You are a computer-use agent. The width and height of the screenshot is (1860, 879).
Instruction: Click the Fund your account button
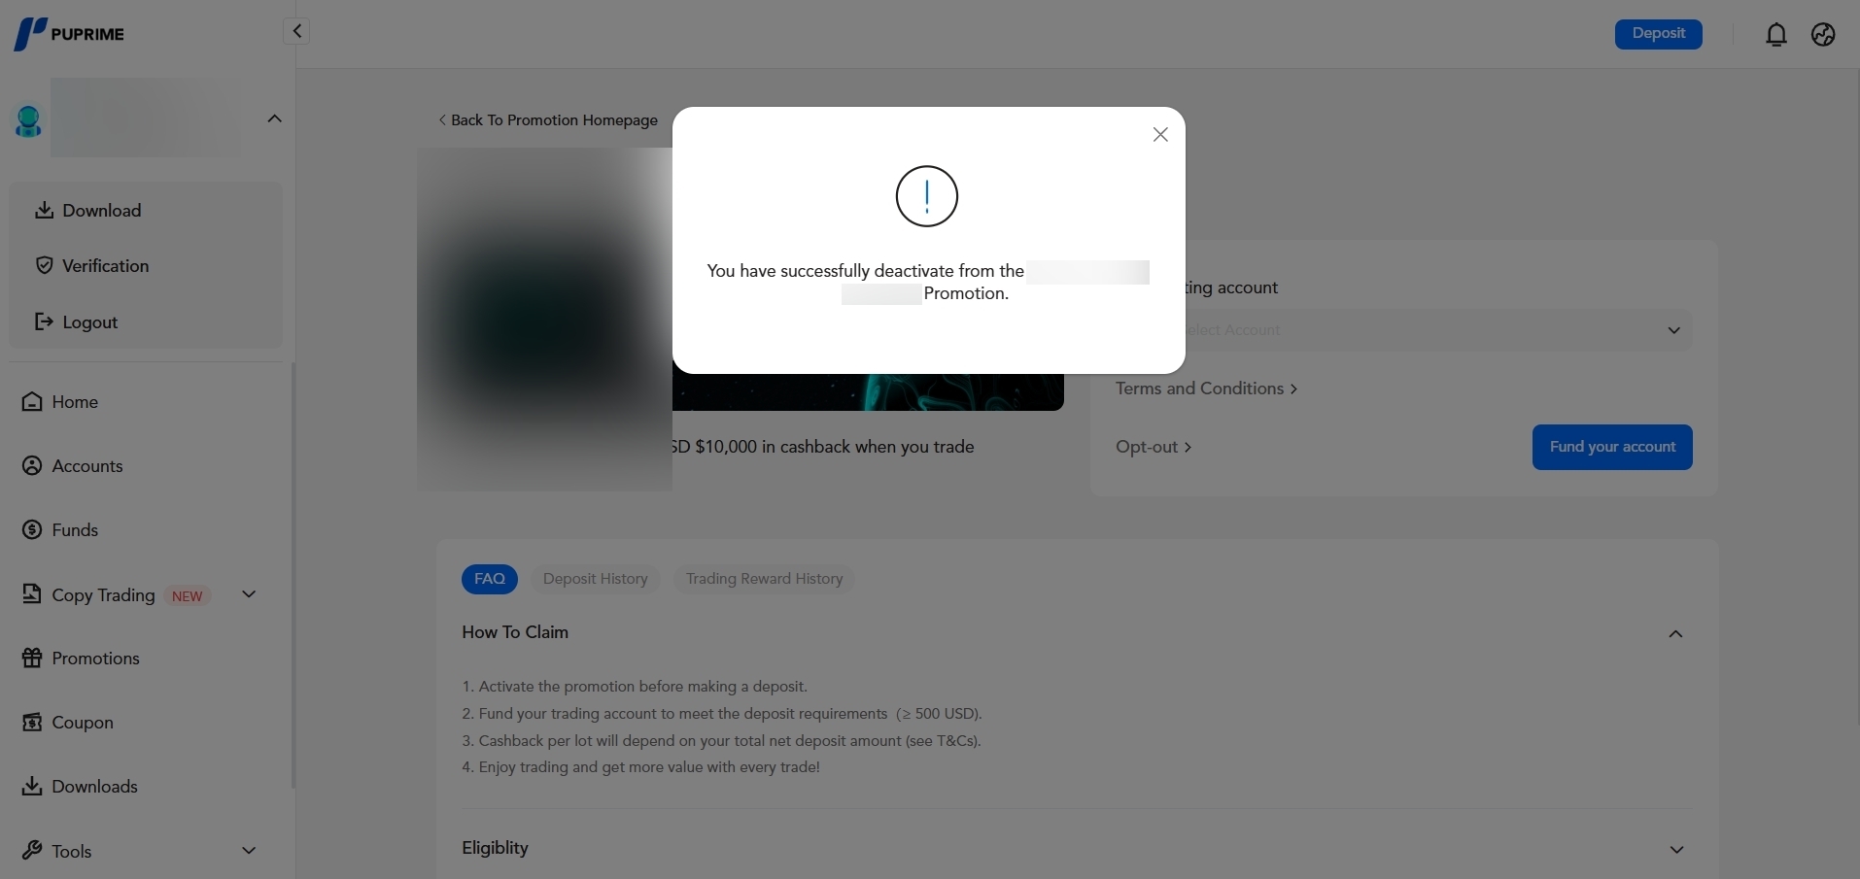(x=1612, y=447)
